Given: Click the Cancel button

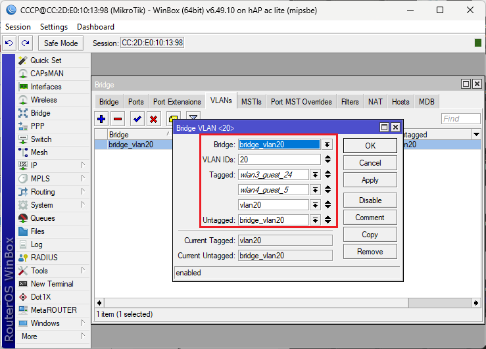Looking at the screenshot, I should click(370, 163).
